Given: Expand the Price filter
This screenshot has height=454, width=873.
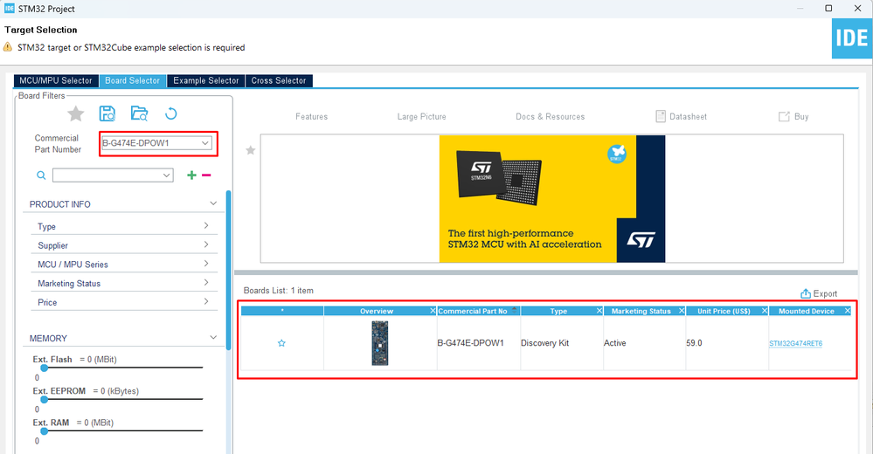Looking at the screenshot, I should click(206, 301).
